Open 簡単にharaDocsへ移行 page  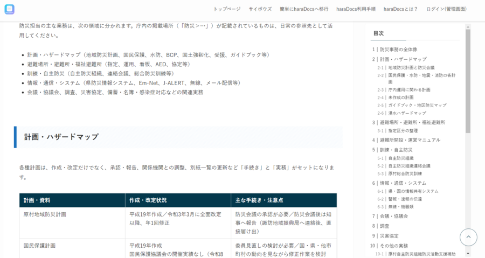pyautogui.click(x=304, y=9)
